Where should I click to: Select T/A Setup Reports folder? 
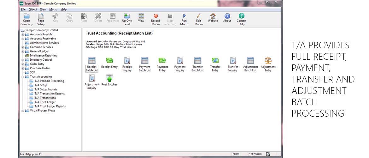(46, 89)
